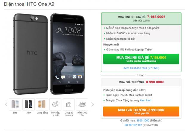Click the Chụp từ camera icon

69,104
